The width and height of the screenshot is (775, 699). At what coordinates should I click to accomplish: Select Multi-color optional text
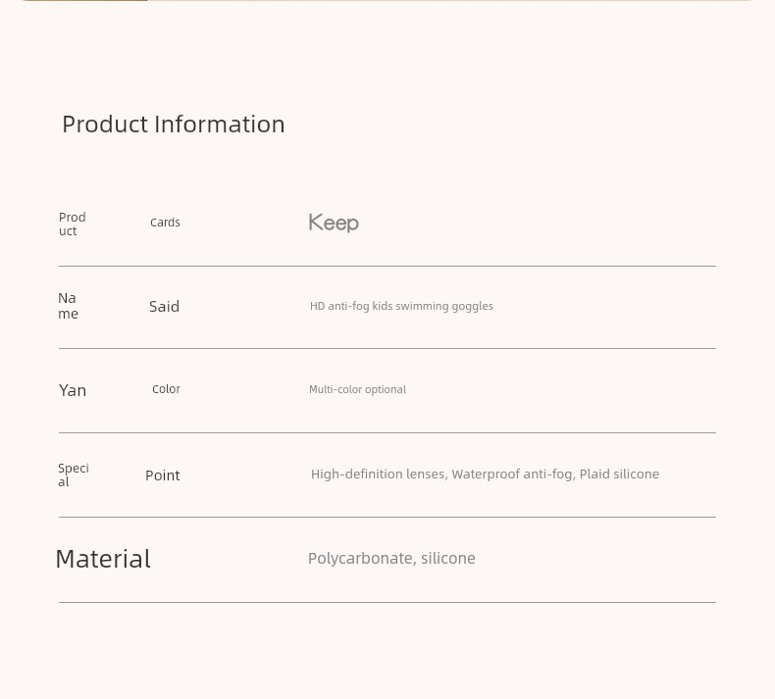tap(357, 389)
